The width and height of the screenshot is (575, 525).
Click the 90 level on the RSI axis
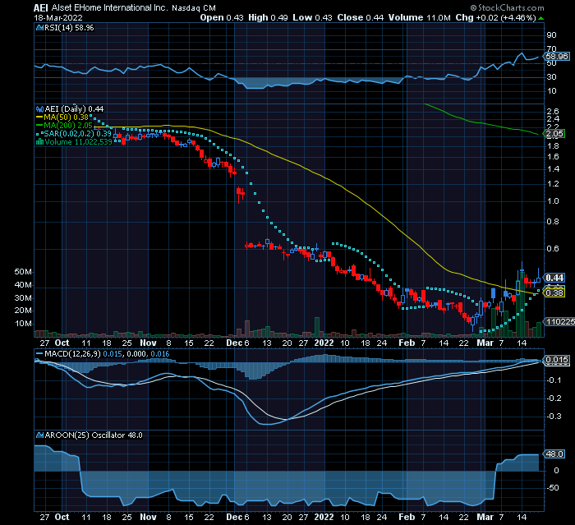pos(551,35)
